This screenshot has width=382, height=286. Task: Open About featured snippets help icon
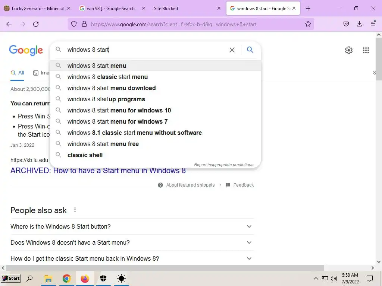pyautogui.click(x=160, y=185)
